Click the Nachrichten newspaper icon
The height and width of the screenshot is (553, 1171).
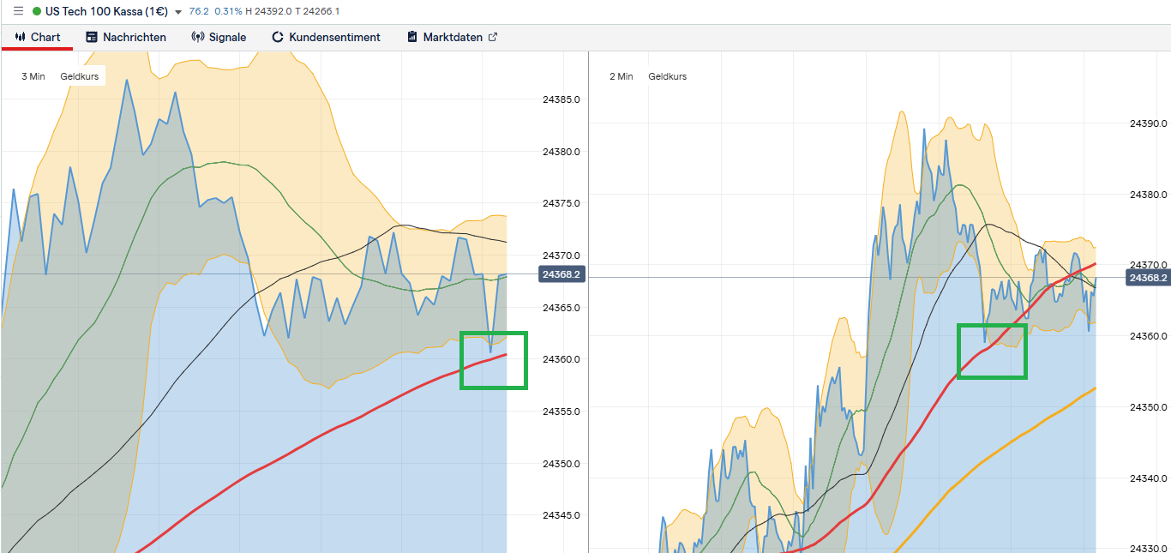[x=92, y=37]
